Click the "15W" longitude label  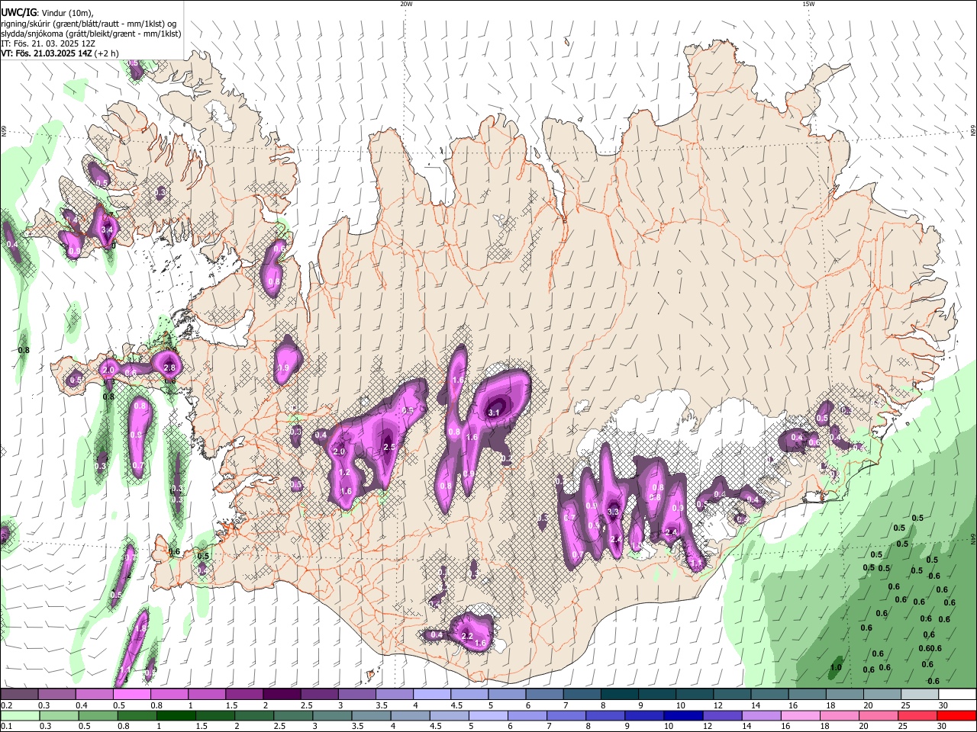pyautogui.click(x=808, y=4)
